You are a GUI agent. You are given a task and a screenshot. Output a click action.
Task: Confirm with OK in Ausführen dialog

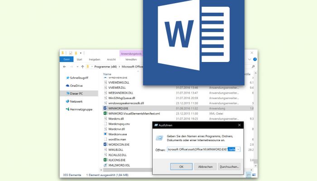181,167
